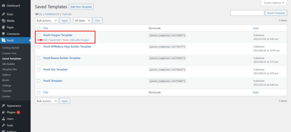The width and height of the screenshot is (291, 132).
Task: Click the Comments bubble icon
Action: pos(3,34)
